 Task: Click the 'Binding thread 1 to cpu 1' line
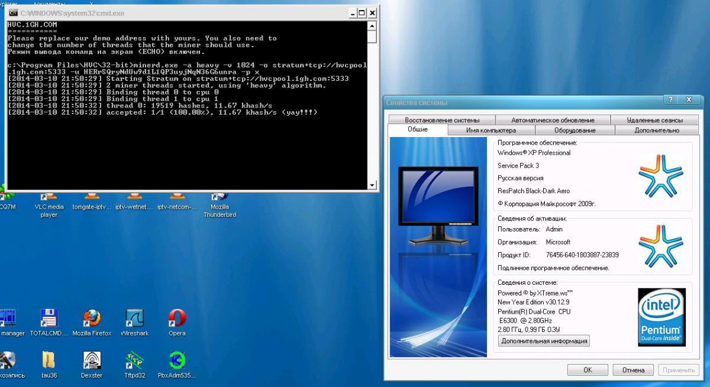pyautogui.click(x=114, y=99)
